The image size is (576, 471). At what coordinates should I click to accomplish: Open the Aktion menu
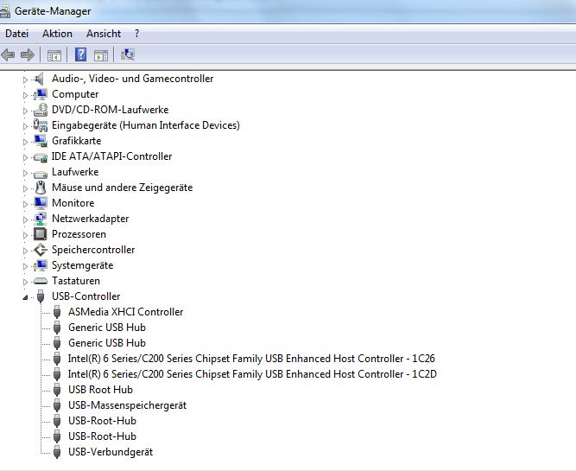point(57,34)
